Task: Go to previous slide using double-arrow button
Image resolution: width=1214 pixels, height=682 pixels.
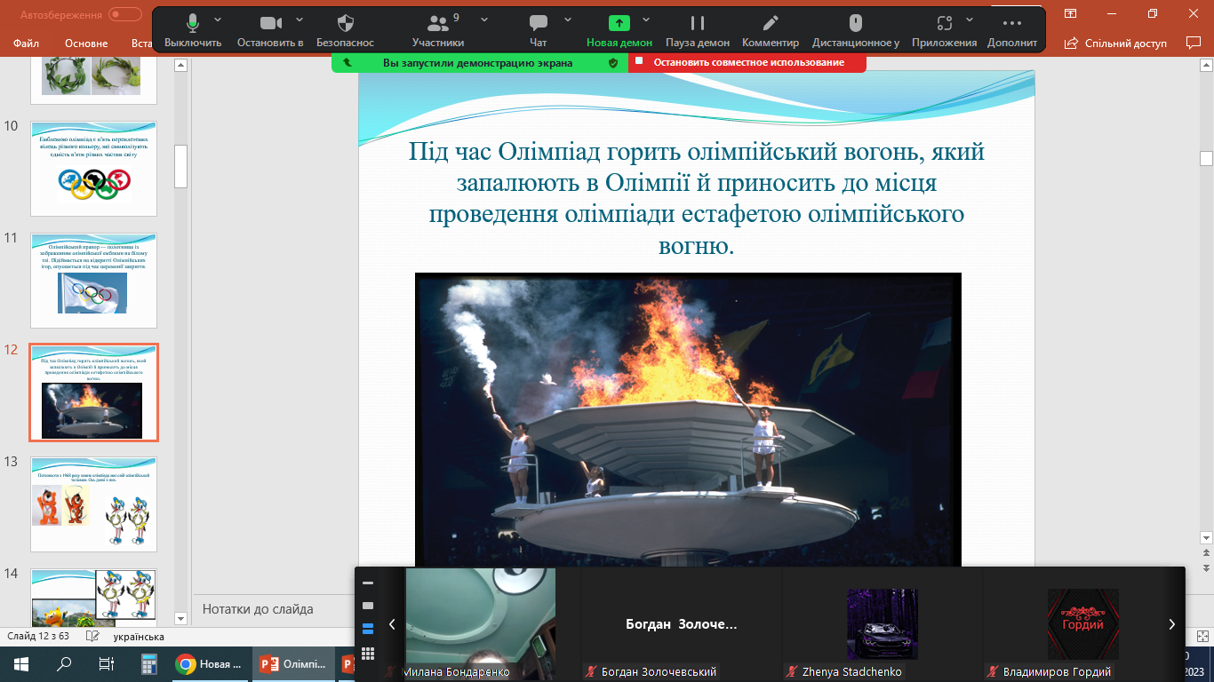Action: coord(1206,553)
